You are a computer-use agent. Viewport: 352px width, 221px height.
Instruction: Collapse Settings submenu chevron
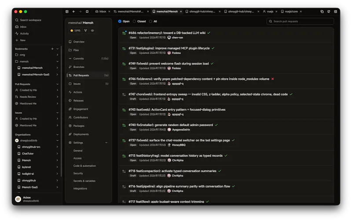click(106, 142)
